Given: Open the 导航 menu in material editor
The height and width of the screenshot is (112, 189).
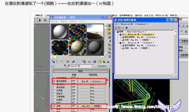Looking at the screenshot, I should (64, 21).
